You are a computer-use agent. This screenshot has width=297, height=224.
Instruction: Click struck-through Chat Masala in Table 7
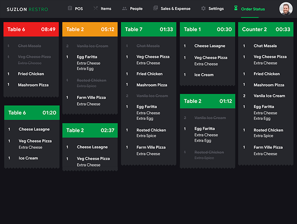[x=149, y=46]
